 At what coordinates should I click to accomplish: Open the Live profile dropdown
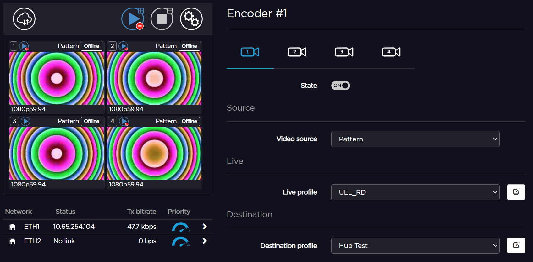pyautogui.click(x=415, y=192)
